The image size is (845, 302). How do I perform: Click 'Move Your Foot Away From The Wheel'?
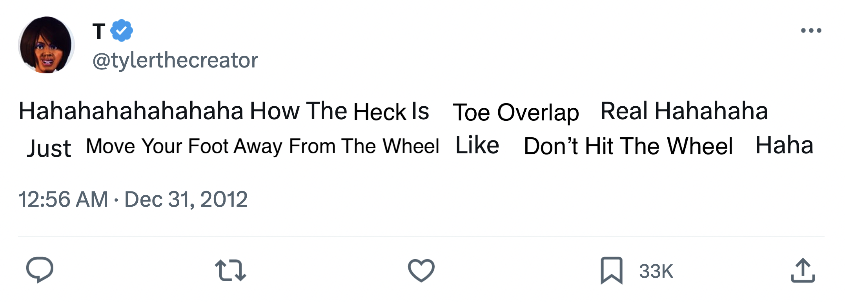262,146
